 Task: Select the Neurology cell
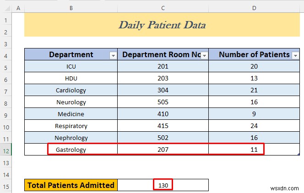pyautogui.click(x=71, y=102)
